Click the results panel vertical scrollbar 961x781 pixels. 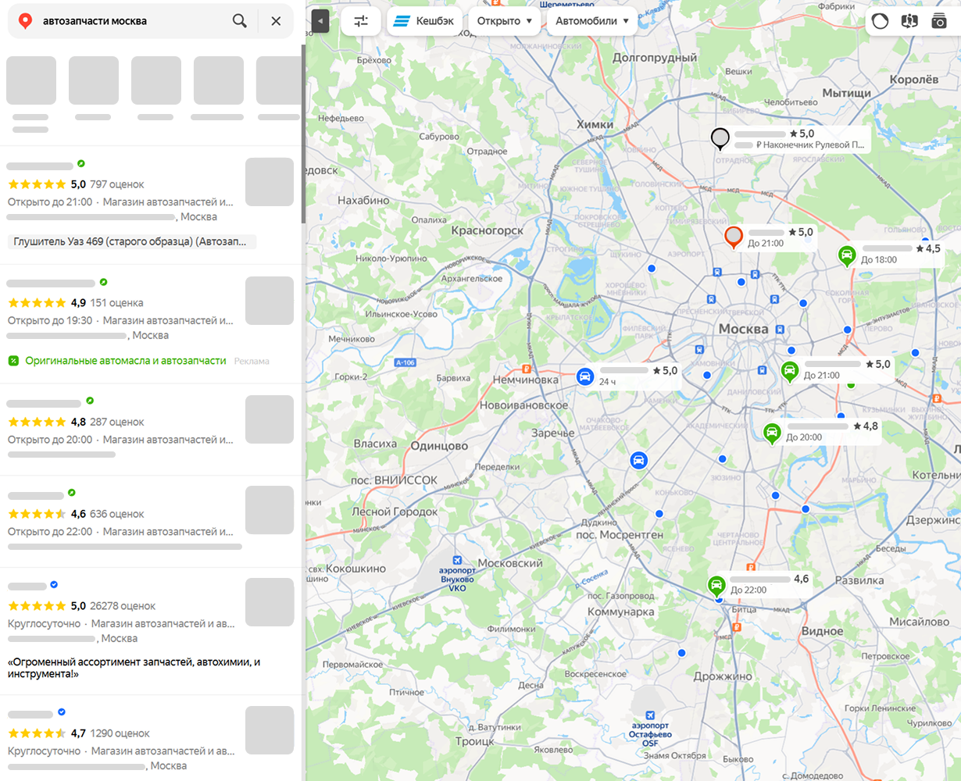click(303, 133)
